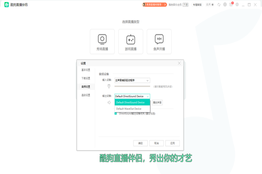Image resolution: width=262 pixels, height=174 pixels.
Task: Click the user avatar circle
Action: (x=224, y=4)
